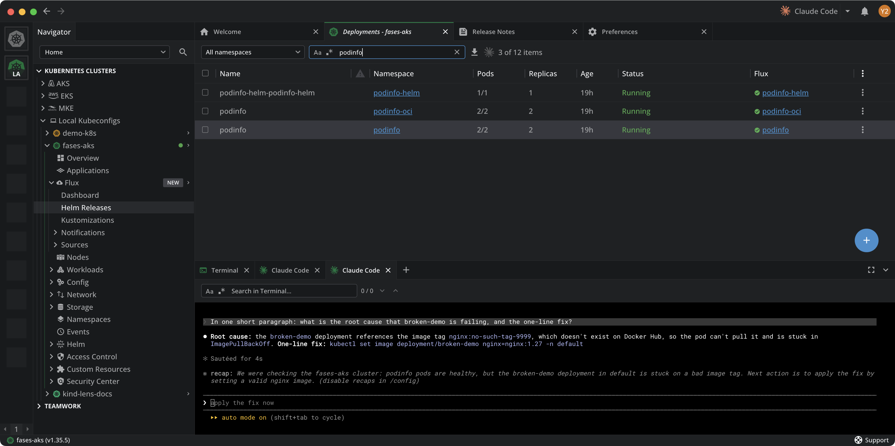
Task: Collapse the terminal panel with chevron
Action: click(886, 270)
